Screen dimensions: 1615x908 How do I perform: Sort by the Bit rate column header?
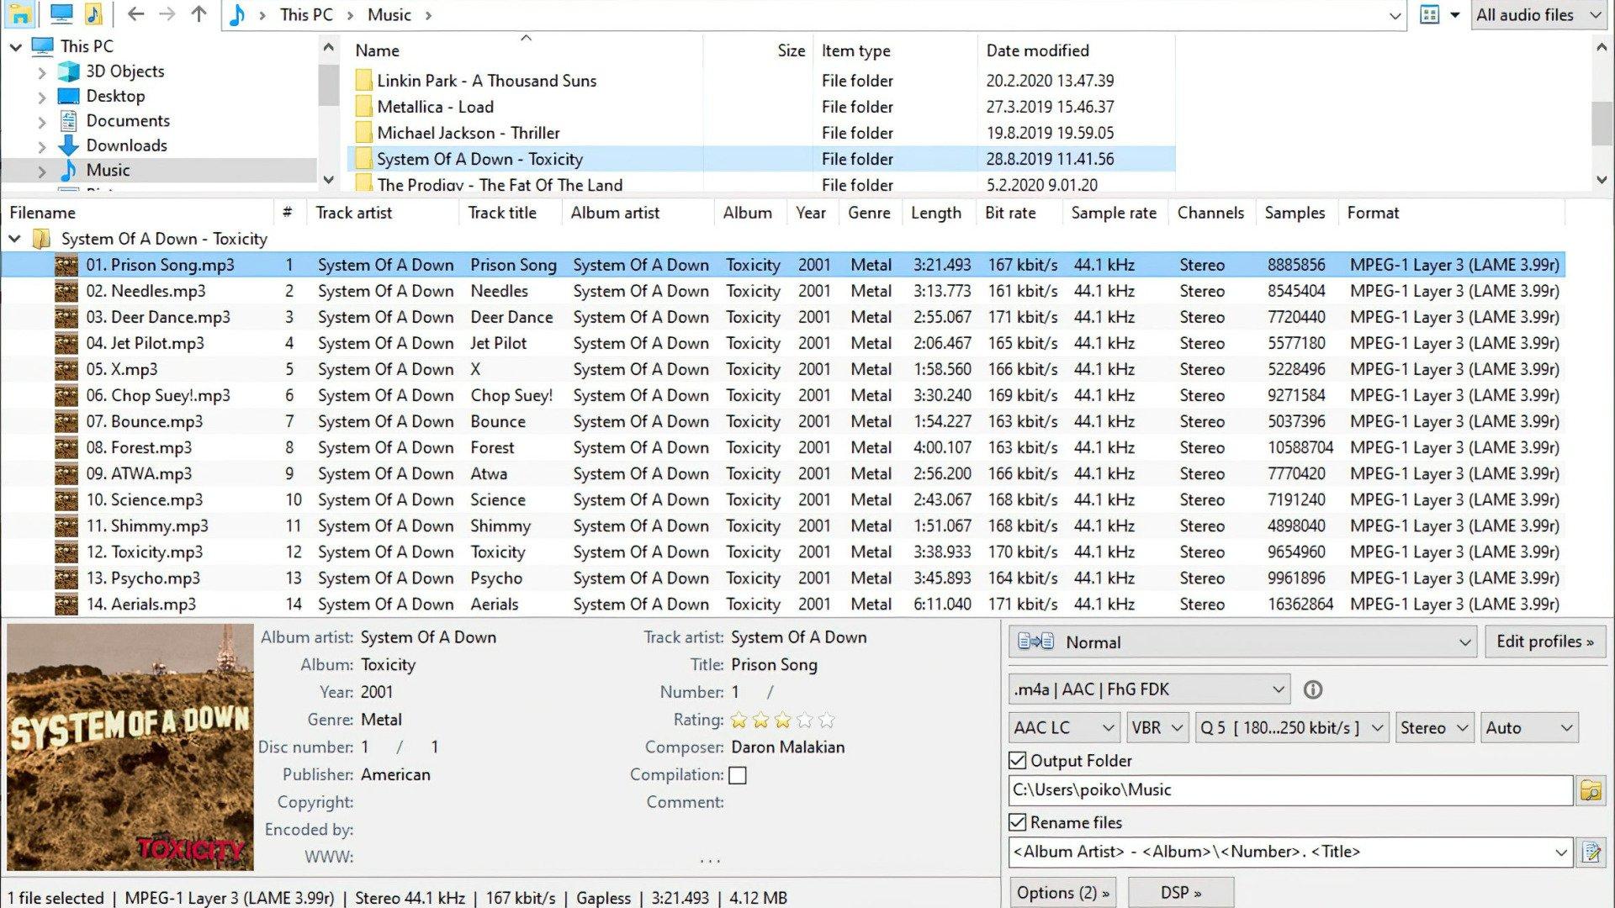[1010, 213]
